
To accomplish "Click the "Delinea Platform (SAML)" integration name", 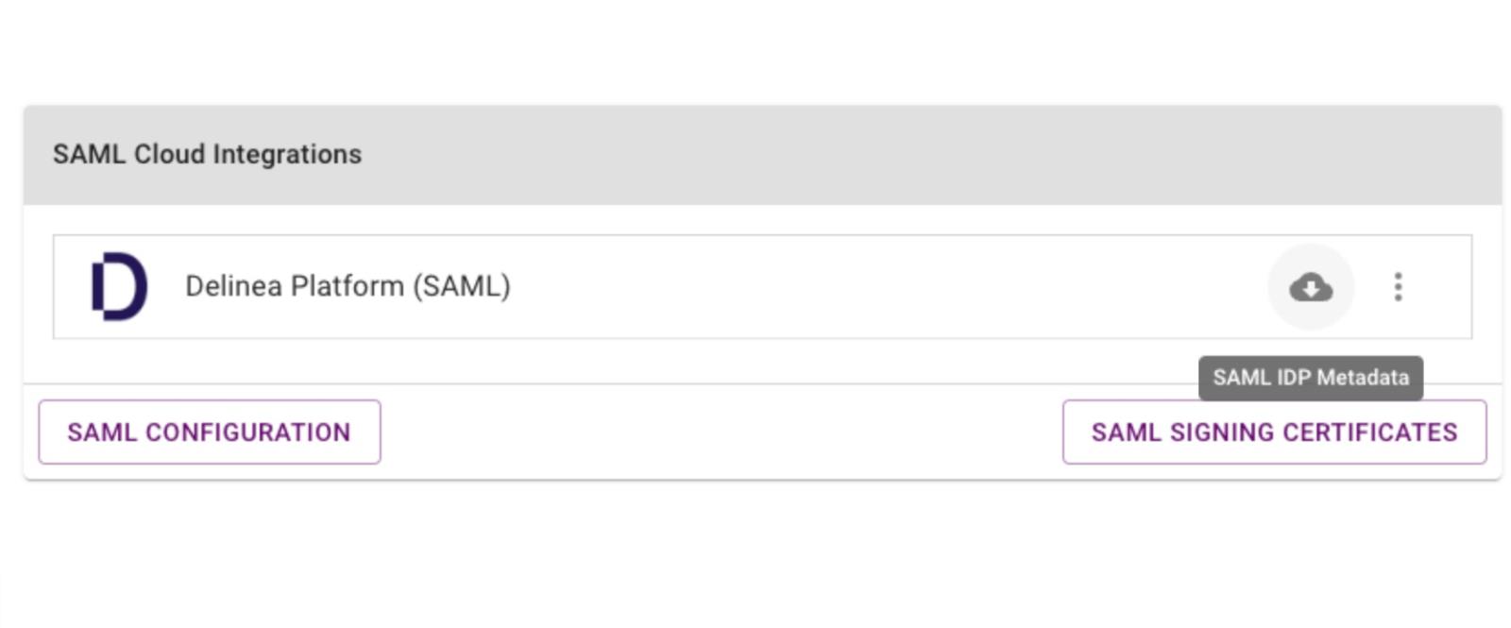I will tap(348, 286).
